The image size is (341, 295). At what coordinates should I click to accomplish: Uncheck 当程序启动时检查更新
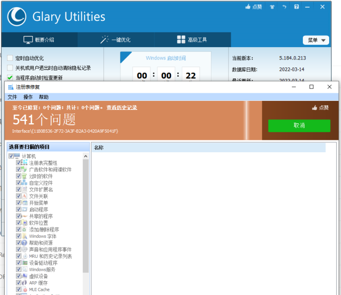10,78
